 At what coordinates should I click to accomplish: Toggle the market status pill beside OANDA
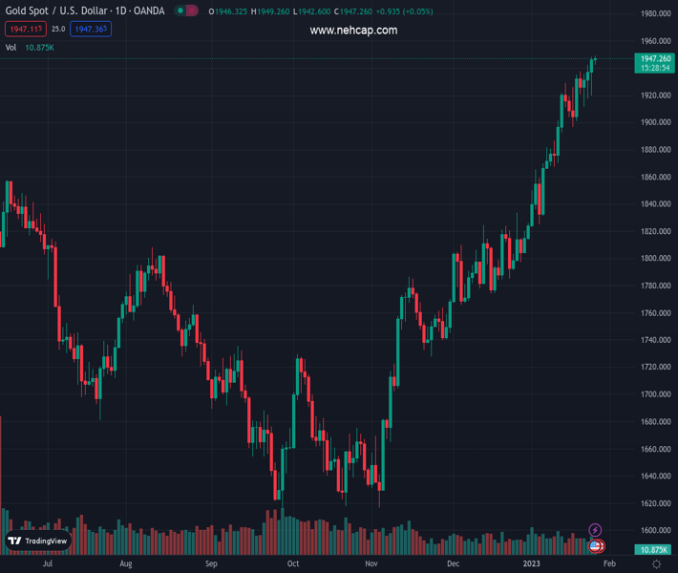187,11
